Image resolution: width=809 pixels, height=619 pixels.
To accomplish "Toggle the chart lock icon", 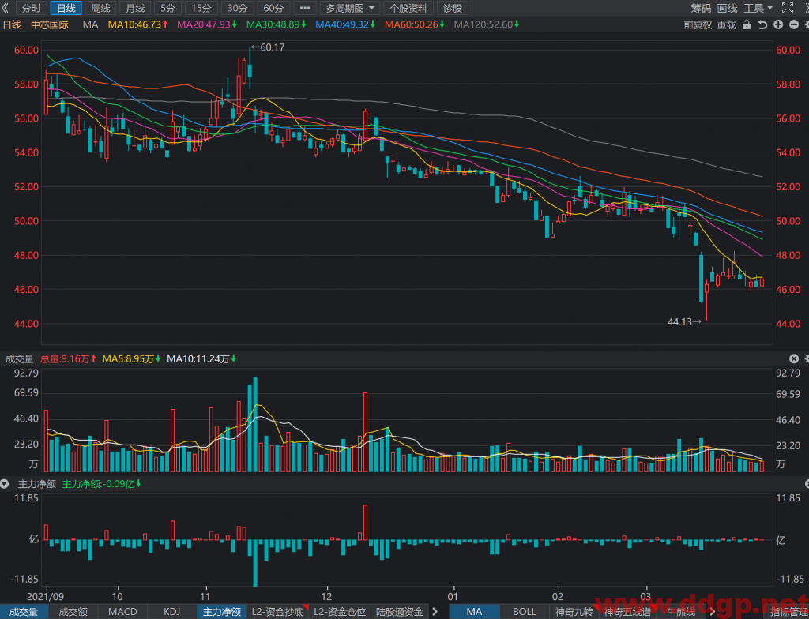I will (747, 24).
